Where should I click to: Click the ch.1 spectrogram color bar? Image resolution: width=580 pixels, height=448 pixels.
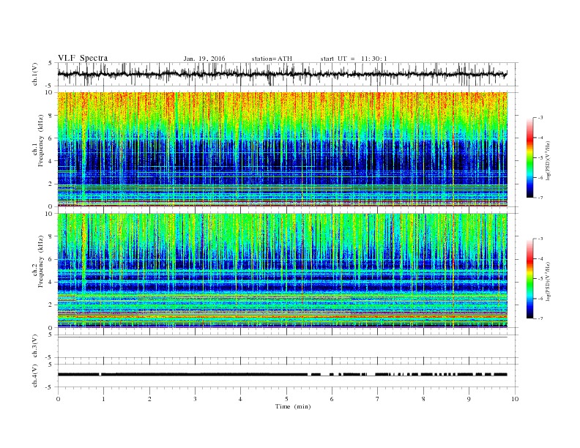(x=529, y=158)
